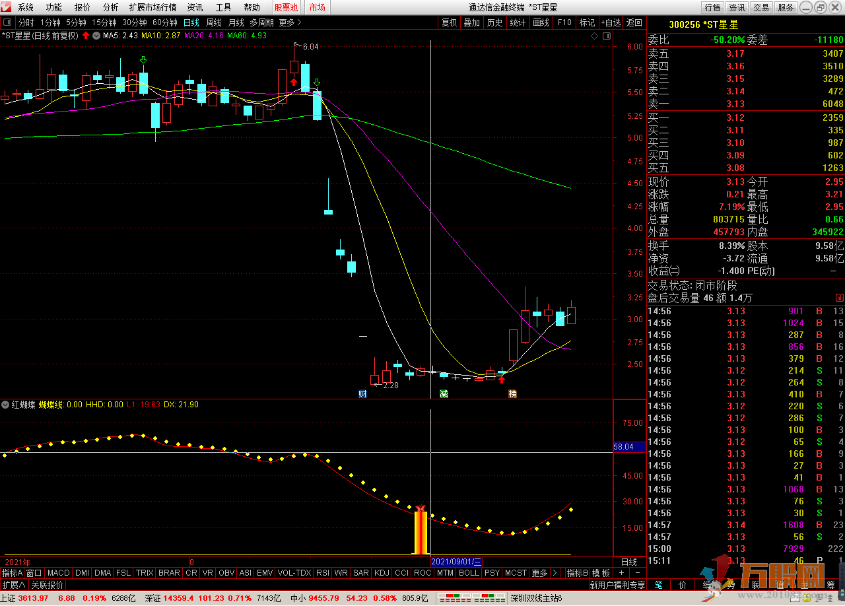Image resolution: width=845 pixels, height=606 pixels.
Task: Switch to the 周线 weekly period
Action: (214, 22)
